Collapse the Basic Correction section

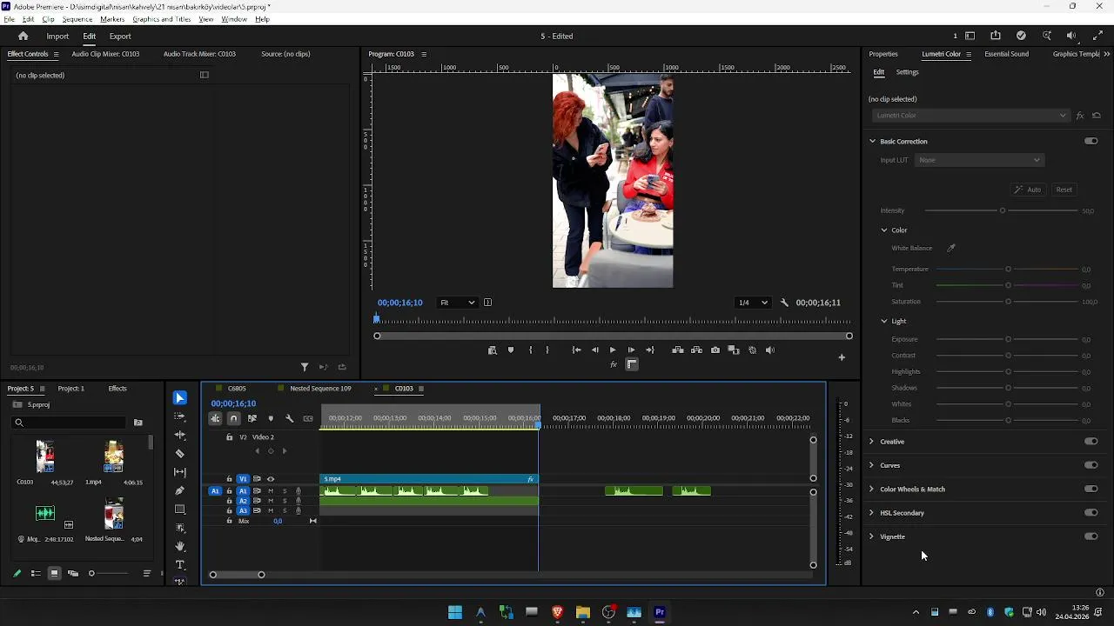[x=872, y=141]
